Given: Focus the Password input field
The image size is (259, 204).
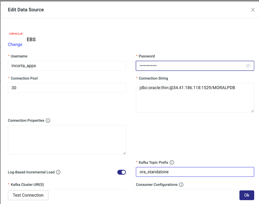Looking at the screenshot, I should pos(195,66).
